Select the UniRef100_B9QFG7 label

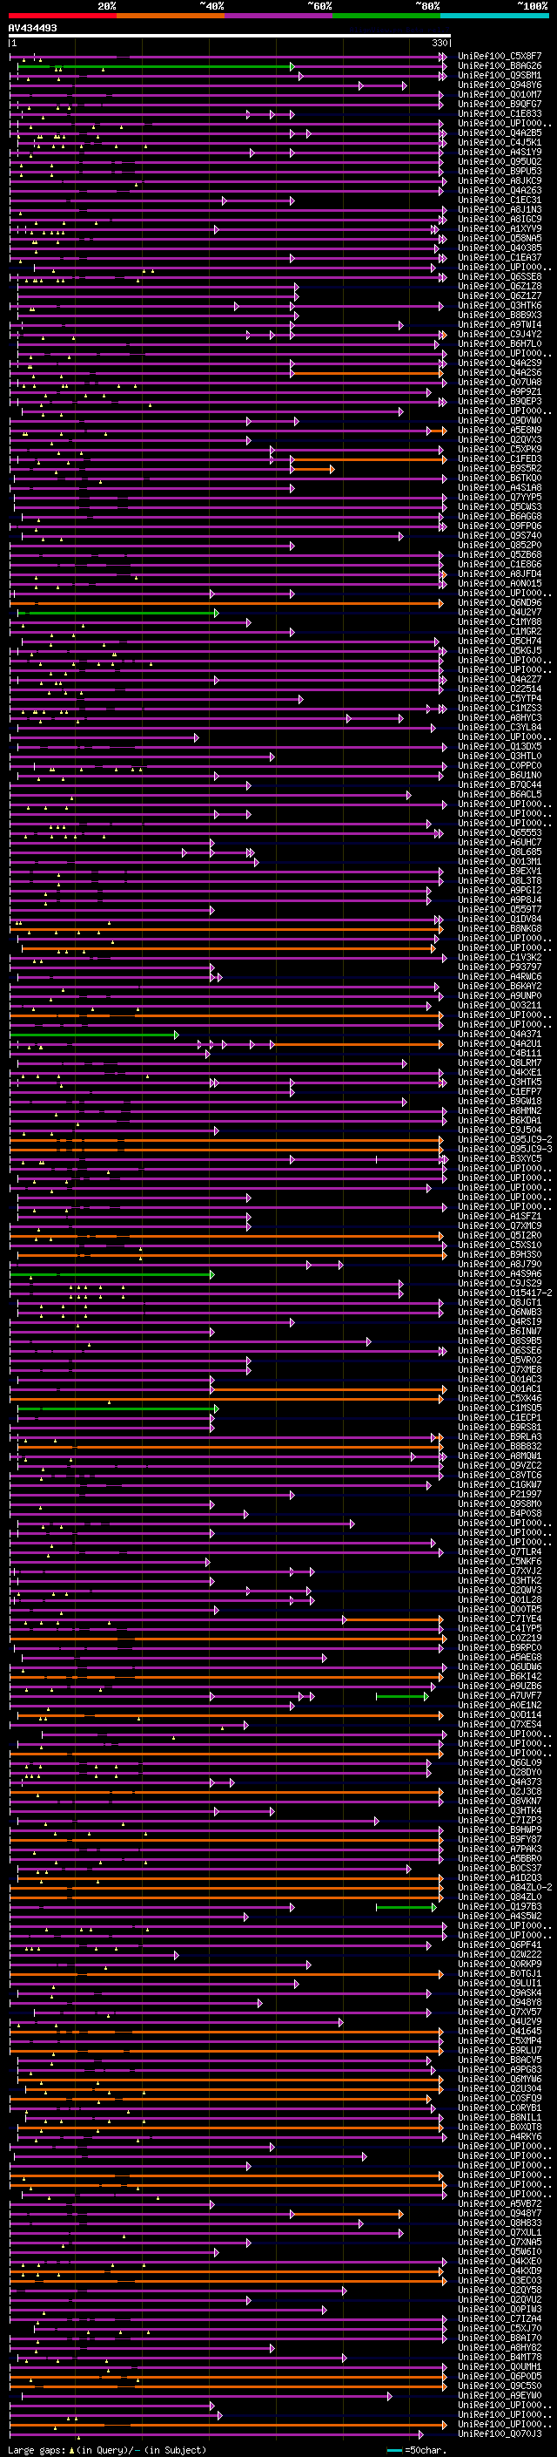(500, 104)
